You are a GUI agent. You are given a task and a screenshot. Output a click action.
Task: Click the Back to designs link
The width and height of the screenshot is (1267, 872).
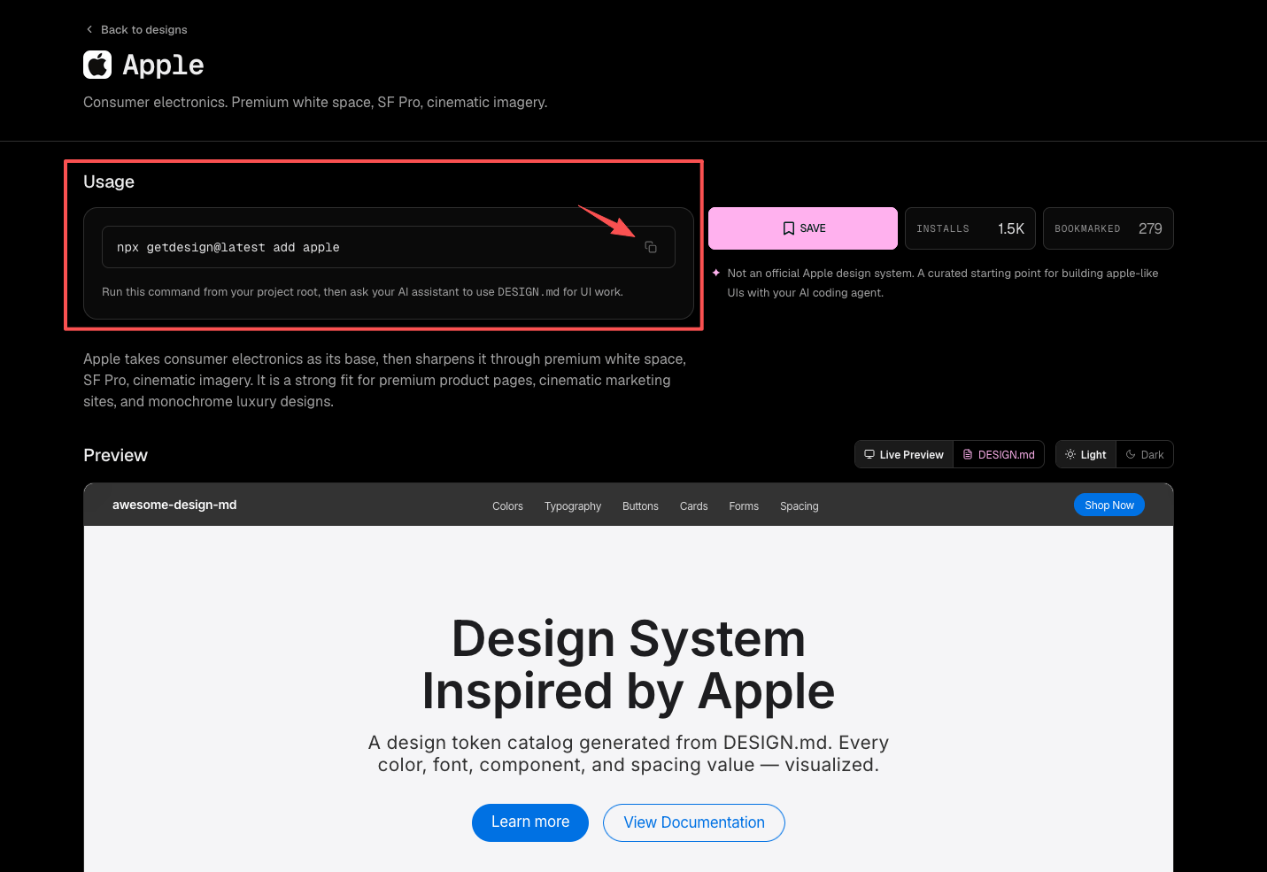(x=136, y=29)
